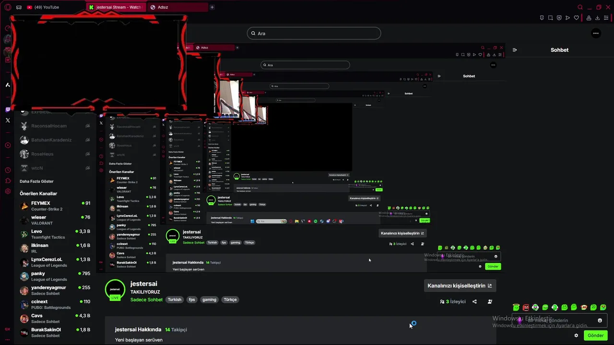Open My Flow paper-plane icon
The image size is (614, 345).
567,18
